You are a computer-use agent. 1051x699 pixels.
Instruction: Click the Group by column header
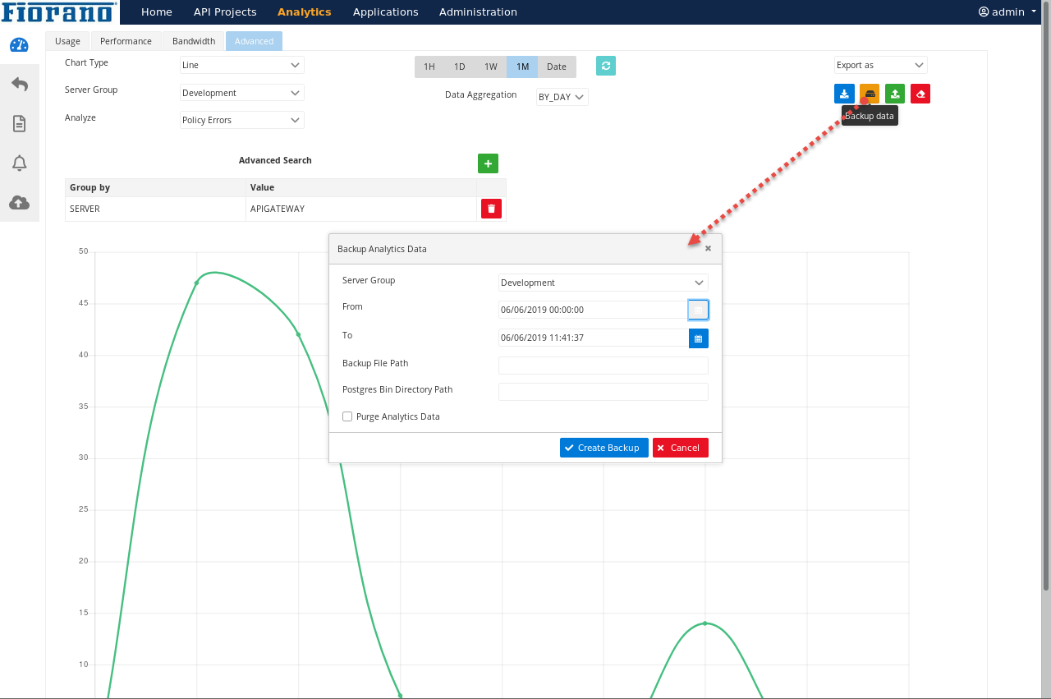tap(156, 187)
